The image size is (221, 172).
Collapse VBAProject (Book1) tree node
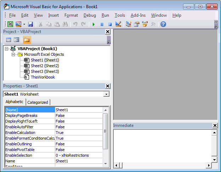tap(6, 49)
